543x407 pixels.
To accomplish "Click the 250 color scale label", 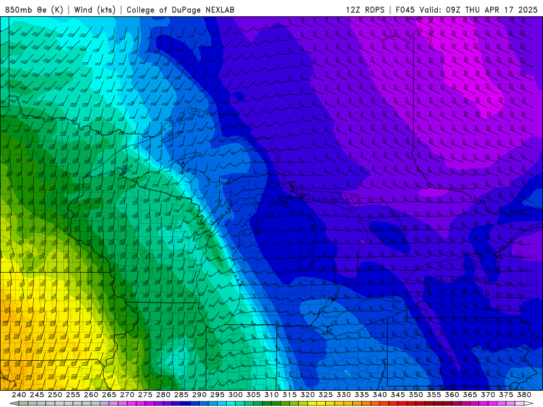I will coord(55,395).
